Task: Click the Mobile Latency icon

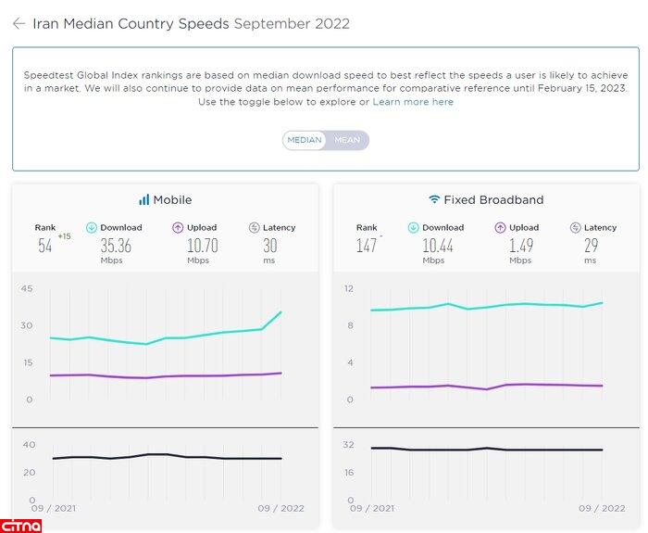Action: (254, 227)
